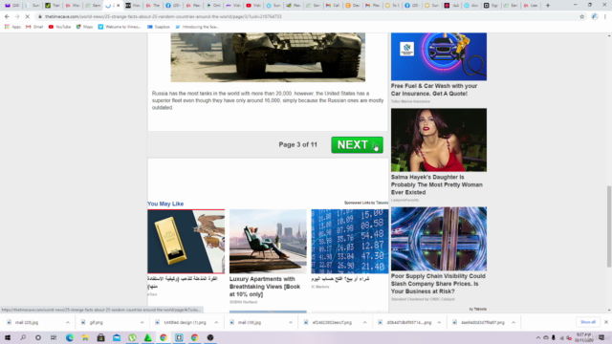Click the green NEXT button

(x=357, y=144)
